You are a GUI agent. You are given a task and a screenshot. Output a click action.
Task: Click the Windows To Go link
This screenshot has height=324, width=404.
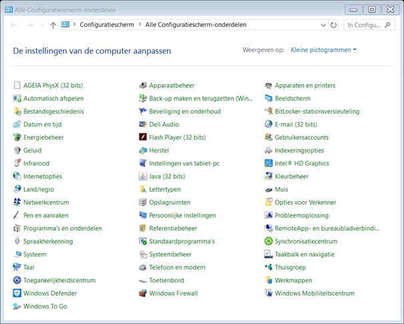click(45, 306)
